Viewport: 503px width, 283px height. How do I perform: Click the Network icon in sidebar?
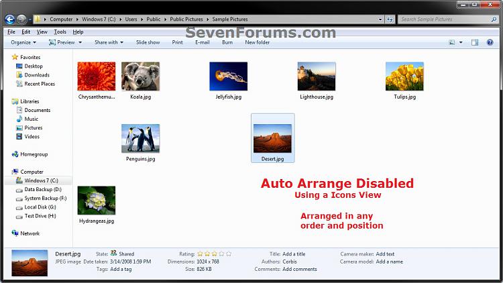15,233
